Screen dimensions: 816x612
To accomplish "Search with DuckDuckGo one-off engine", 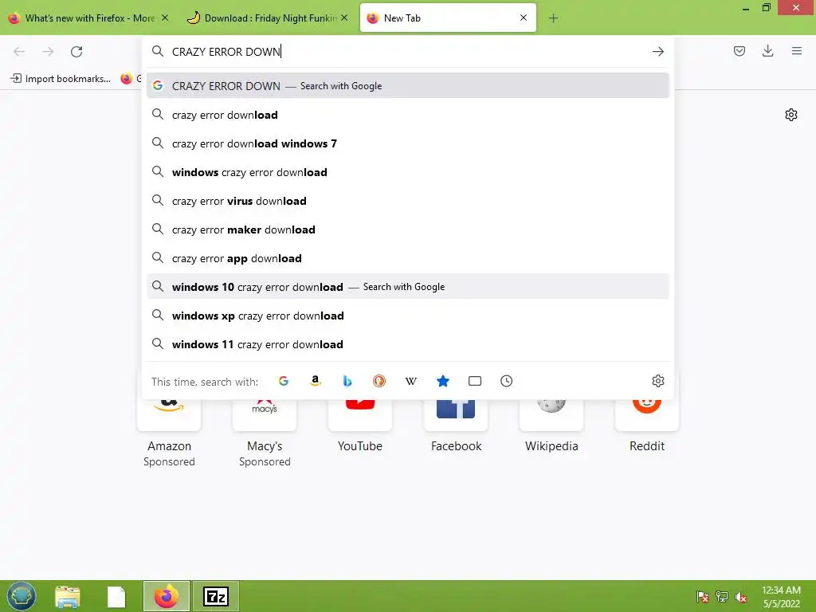I will (x=379, y=381).
